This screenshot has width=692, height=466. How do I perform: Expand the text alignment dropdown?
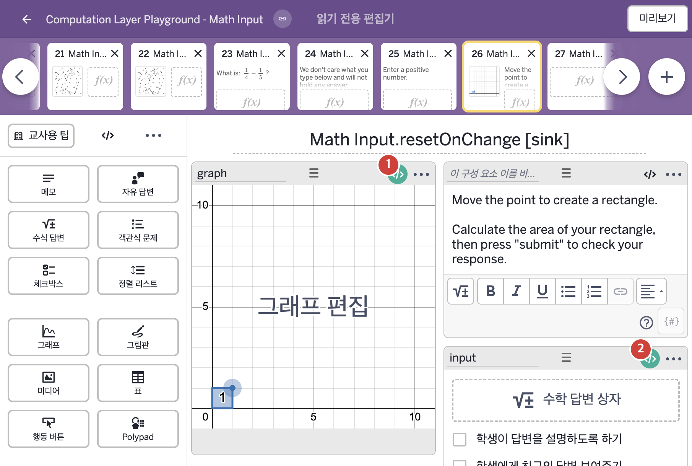pos(651,291)
